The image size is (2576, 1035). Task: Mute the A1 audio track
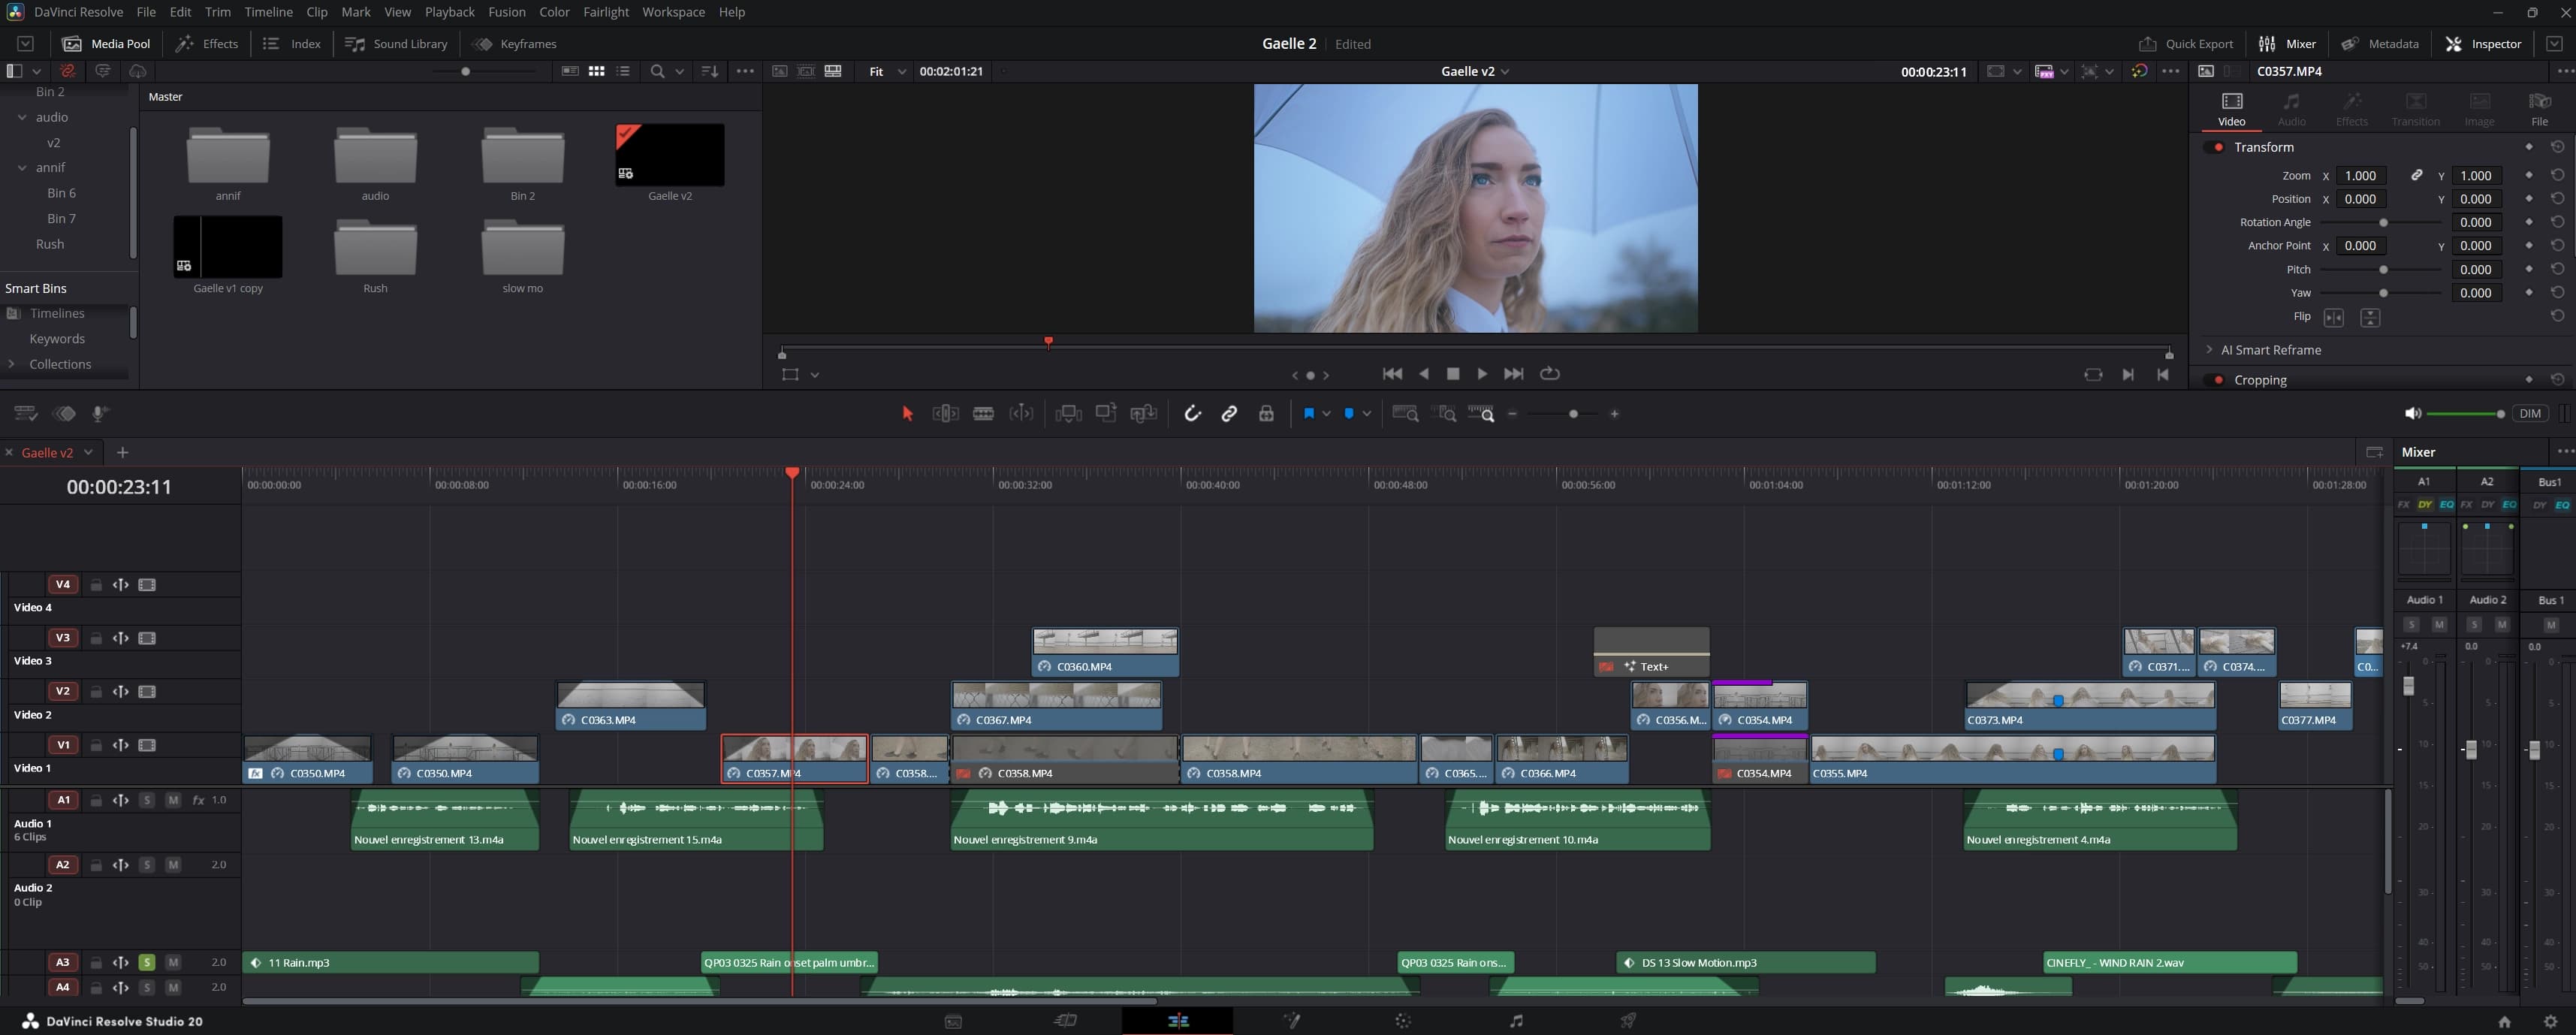(x=173, y=800)
